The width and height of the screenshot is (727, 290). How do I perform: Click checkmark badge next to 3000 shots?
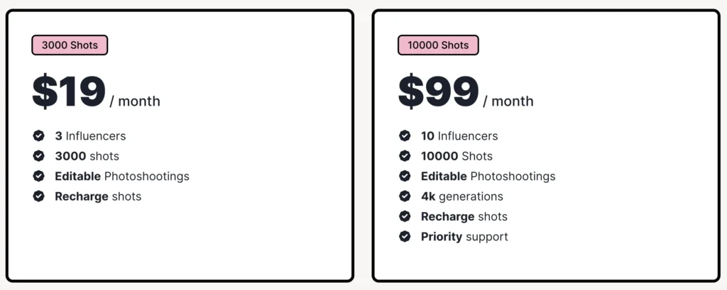(38, 156)
